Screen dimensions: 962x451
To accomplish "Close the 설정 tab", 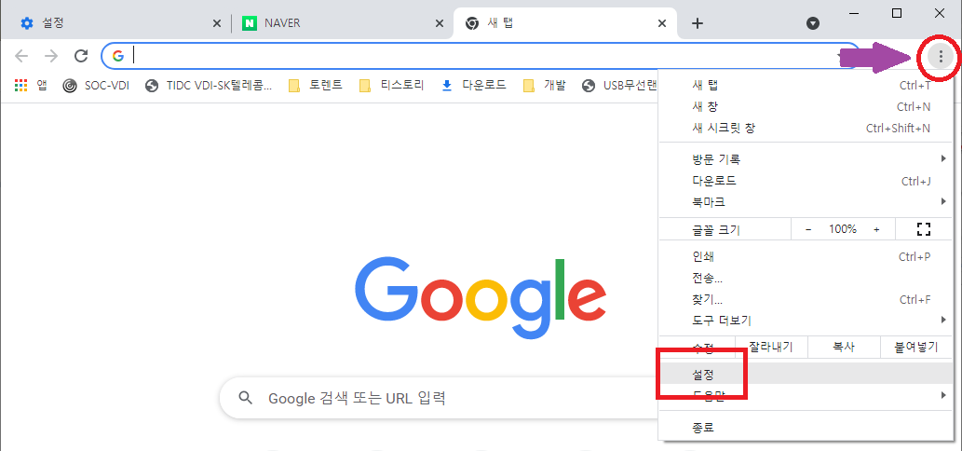I will click(x=217, y=23).
